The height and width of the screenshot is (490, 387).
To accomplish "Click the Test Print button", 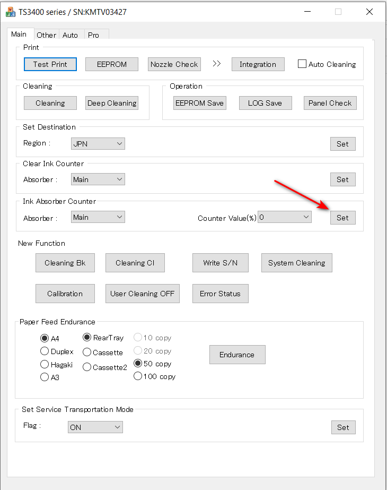I will point(50,64).
